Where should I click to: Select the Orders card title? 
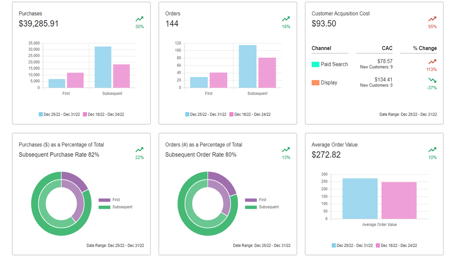pyautogui.click(x=172, y=13)
